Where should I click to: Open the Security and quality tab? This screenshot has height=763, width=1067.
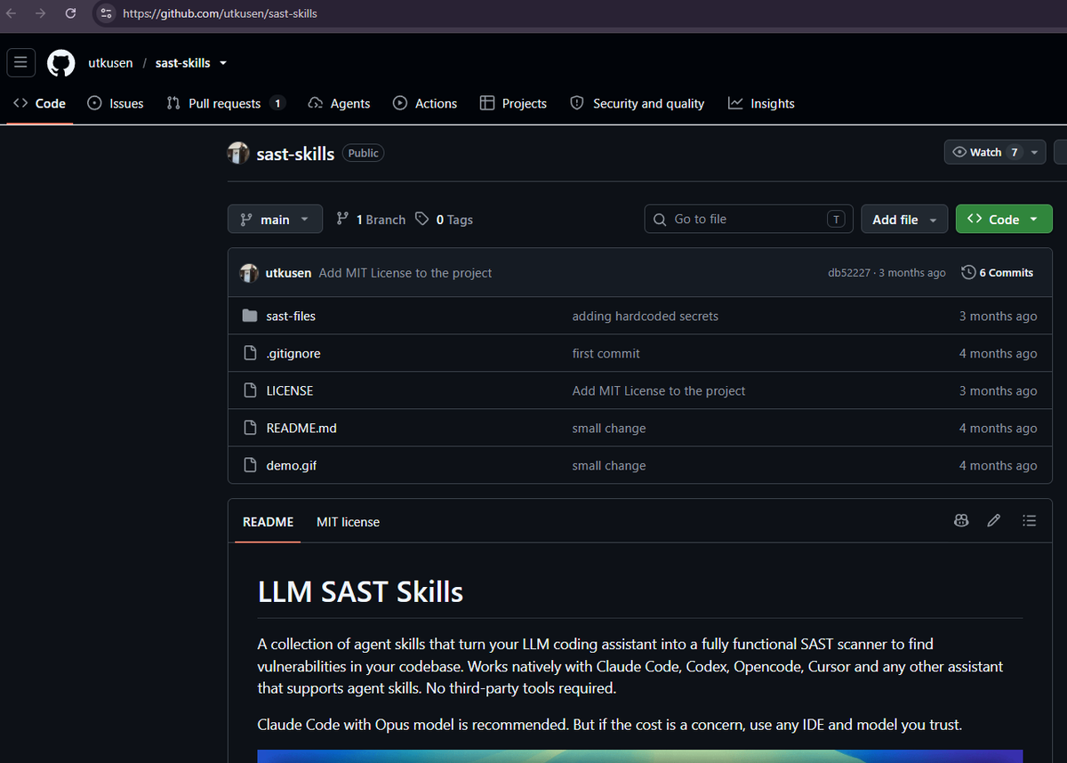638,103
